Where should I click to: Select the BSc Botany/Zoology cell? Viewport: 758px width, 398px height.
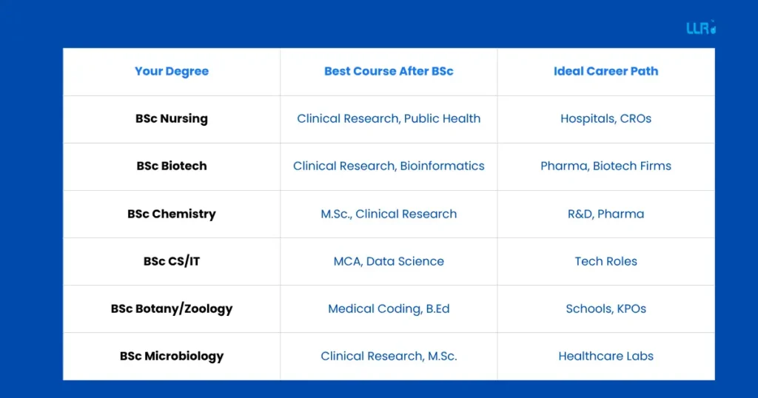[x=172, y=308]
